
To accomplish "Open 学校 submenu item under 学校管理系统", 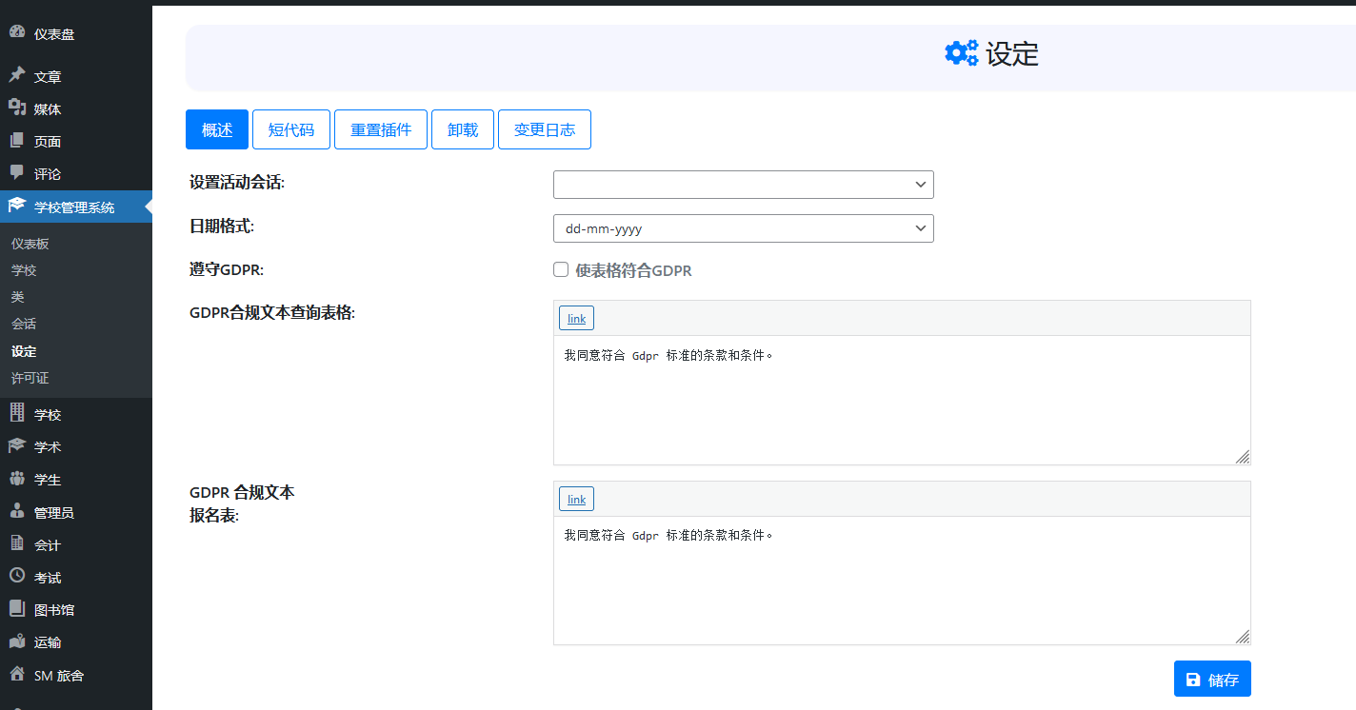I will (24, 270).
